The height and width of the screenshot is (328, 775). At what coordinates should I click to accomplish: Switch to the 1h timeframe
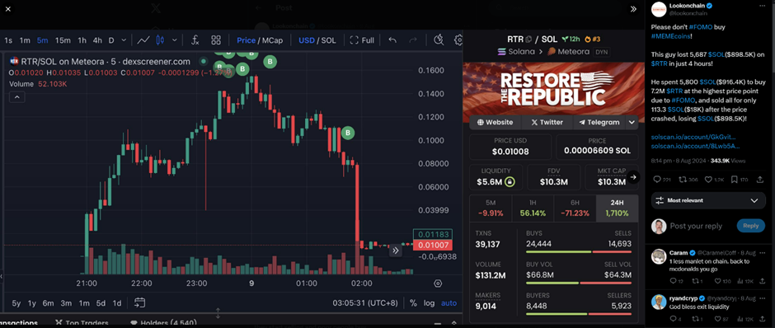point(82,40)
